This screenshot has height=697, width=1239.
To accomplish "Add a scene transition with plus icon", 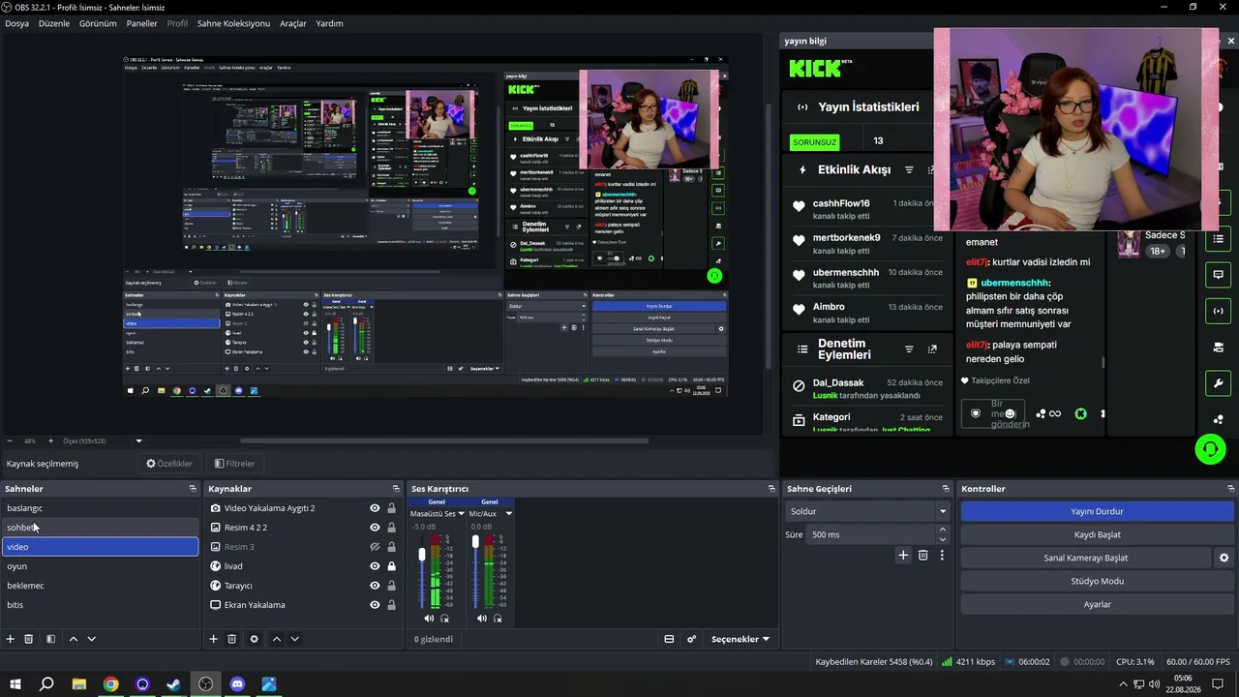I will 903,556.
